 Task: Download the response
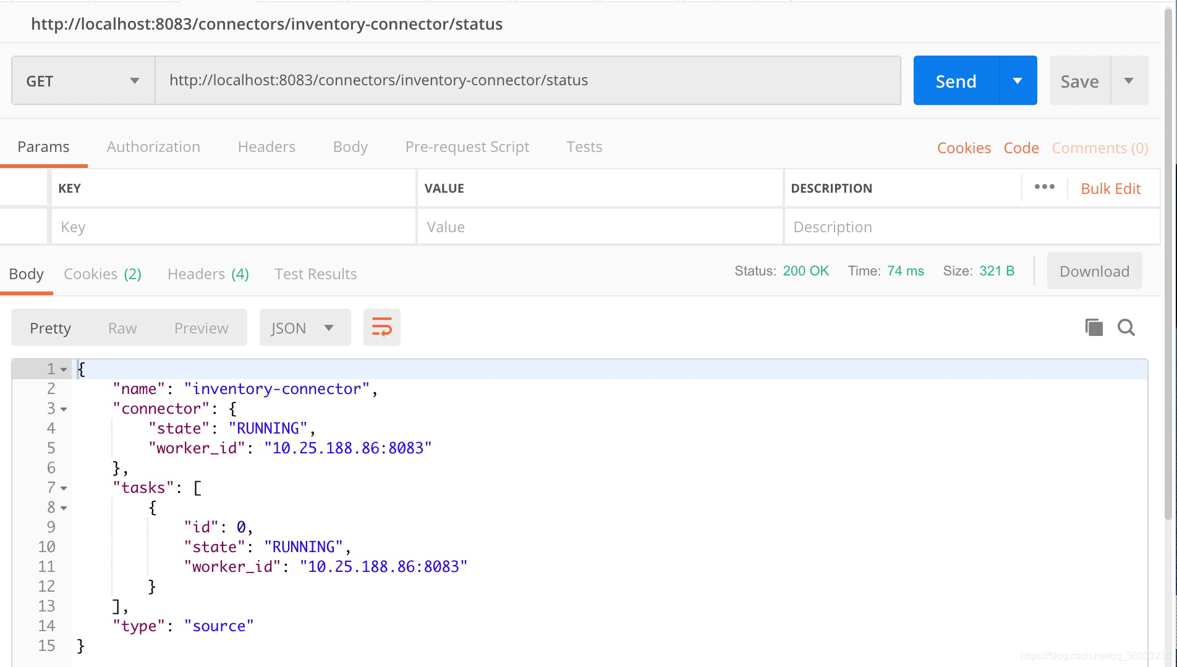click(x=1094, y=271)
